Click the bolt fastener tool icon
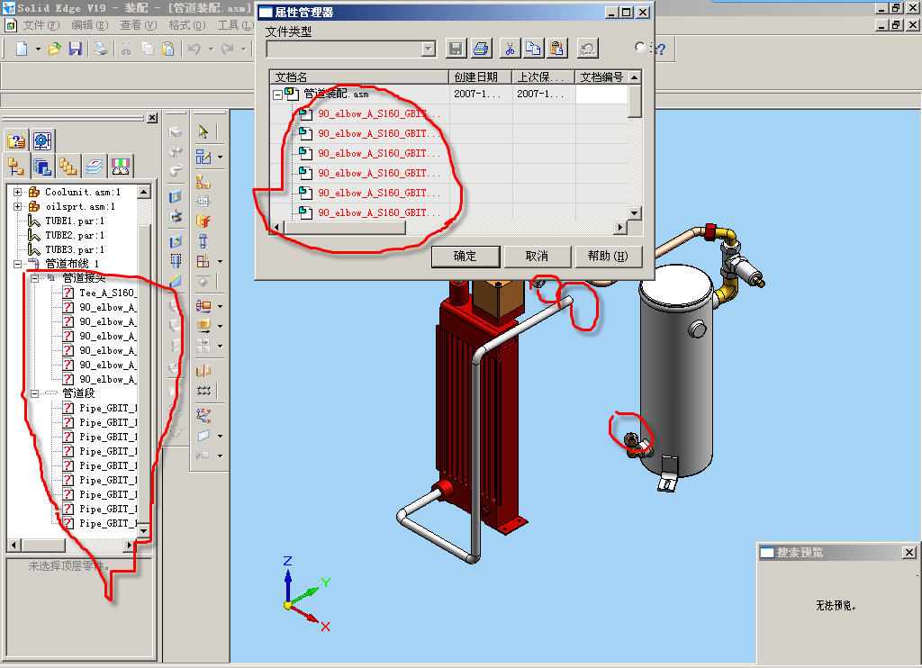This screenshot has width=922, height=668. tap(203, 241)
